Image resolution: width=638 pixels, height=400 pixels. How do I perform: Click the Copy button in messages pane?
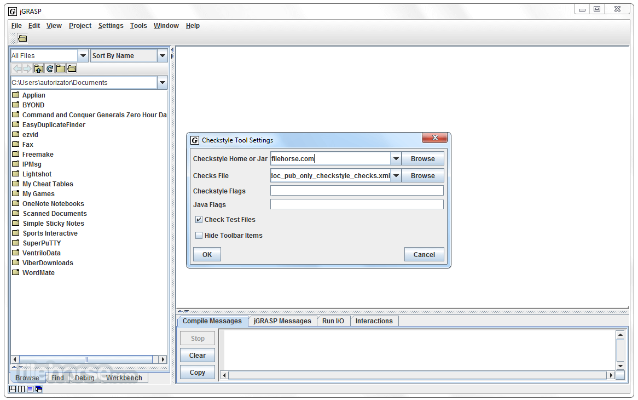click(x=198, y=372)
